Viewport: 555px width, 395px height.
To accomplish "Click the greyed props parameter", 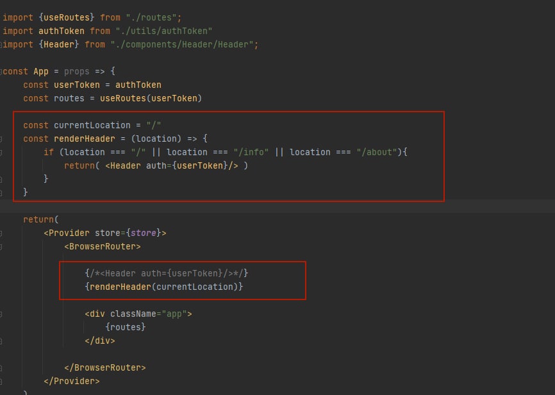I will (x=77, y=71).
